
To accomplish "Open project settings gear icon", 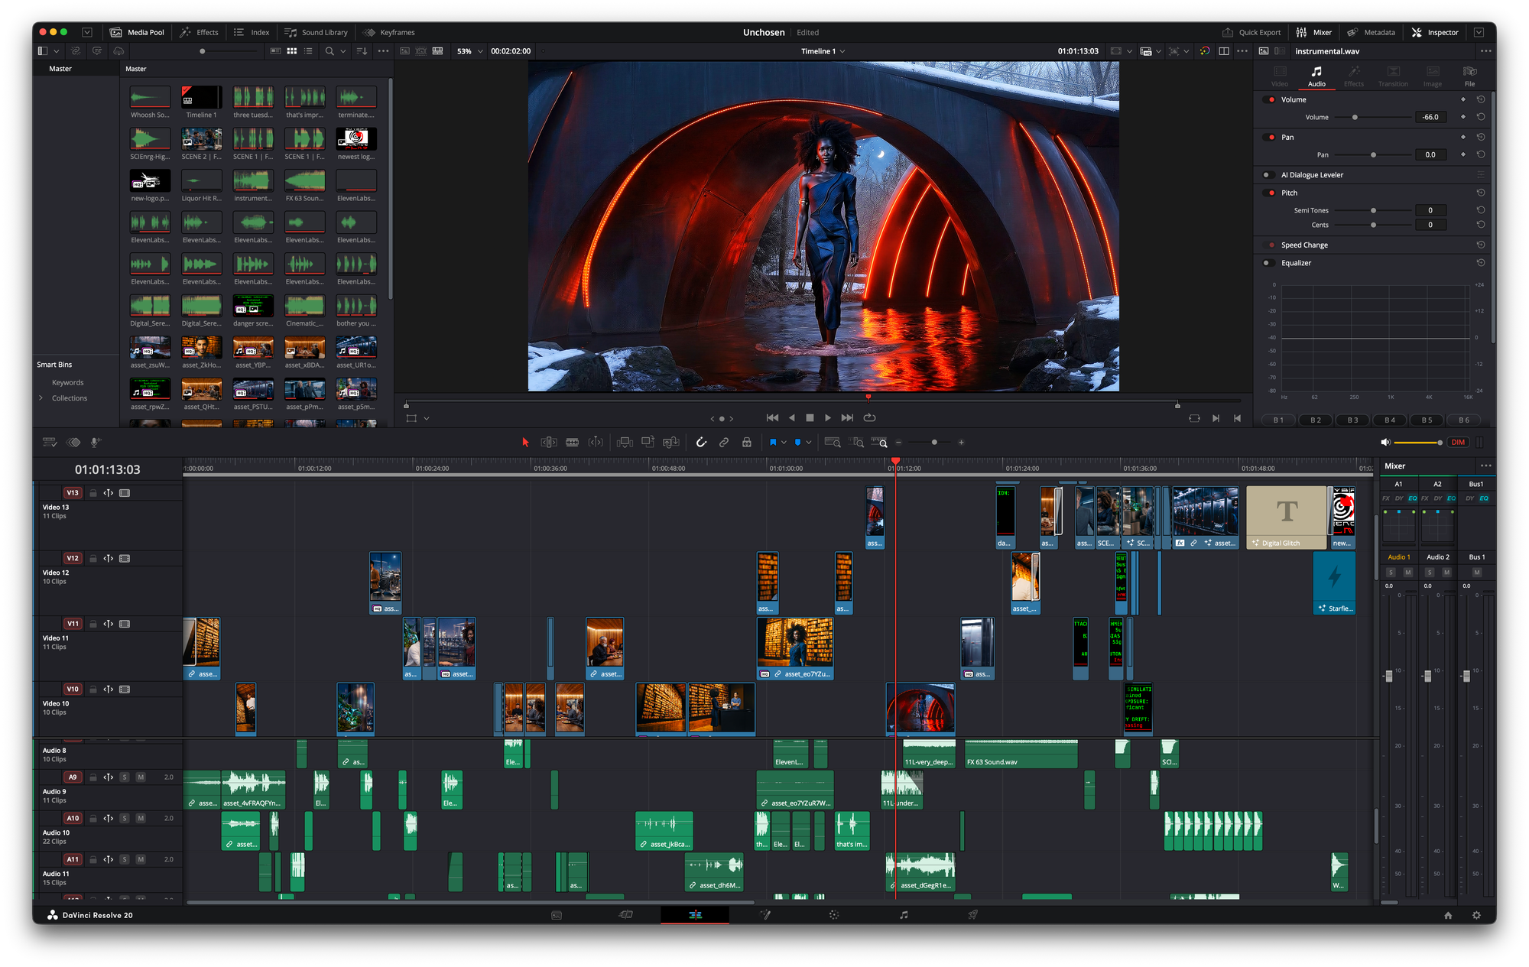I will pos(1477,915).
